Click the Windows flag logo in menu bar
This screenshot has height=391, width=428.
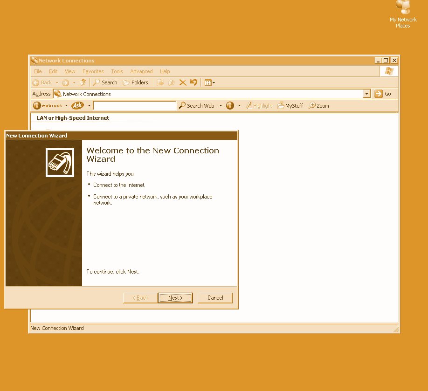coord(389,71)
